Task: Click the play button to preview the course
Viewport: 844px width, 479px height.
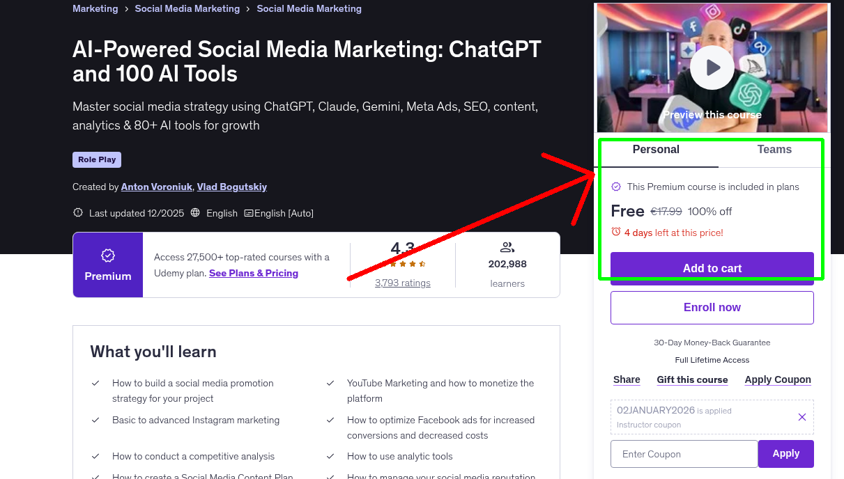Action: 712,67
